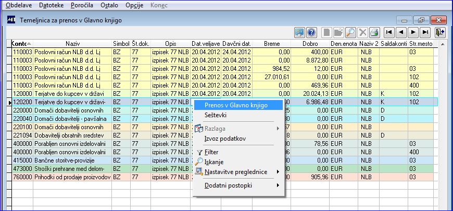Select the row Bančne storitve-provizije
The height and width of the screenshot is (211, 453).
(x=222, y=160)
